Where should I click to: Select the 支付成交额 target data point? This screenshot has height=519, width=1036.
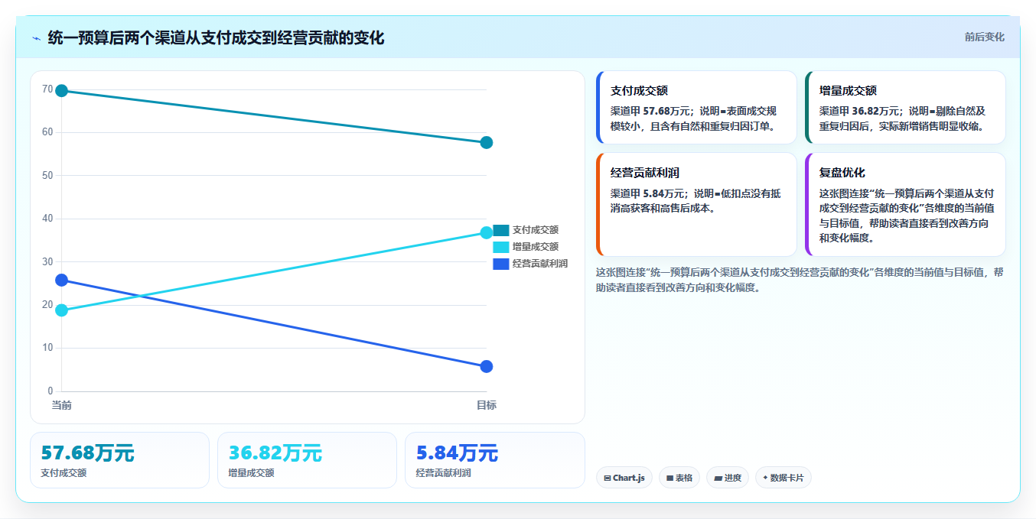tap(486, 143)
